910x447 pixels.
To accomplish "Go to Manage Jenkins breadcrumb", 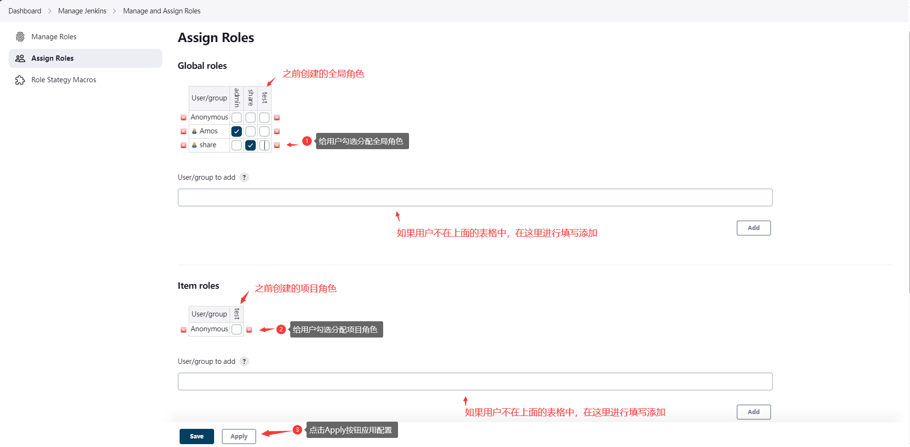I will 82,11.
